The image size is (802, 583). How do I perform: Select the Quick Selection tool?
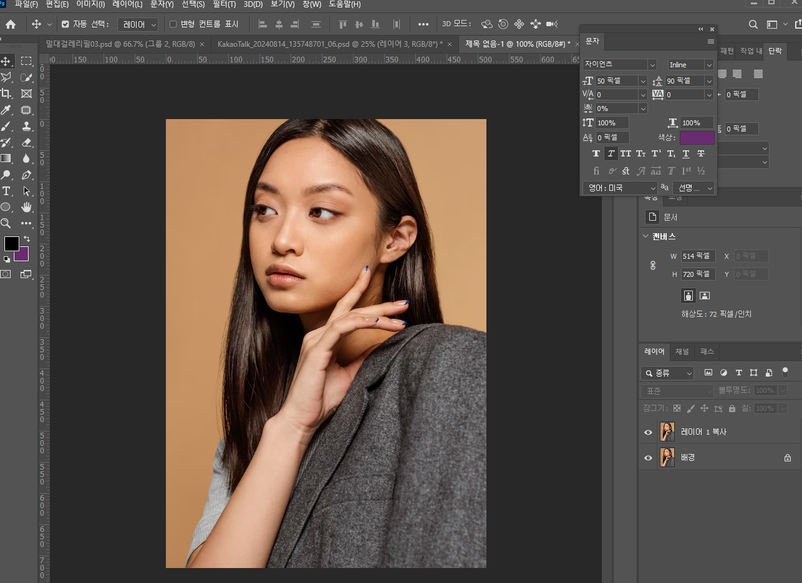(x=26, y=77)
